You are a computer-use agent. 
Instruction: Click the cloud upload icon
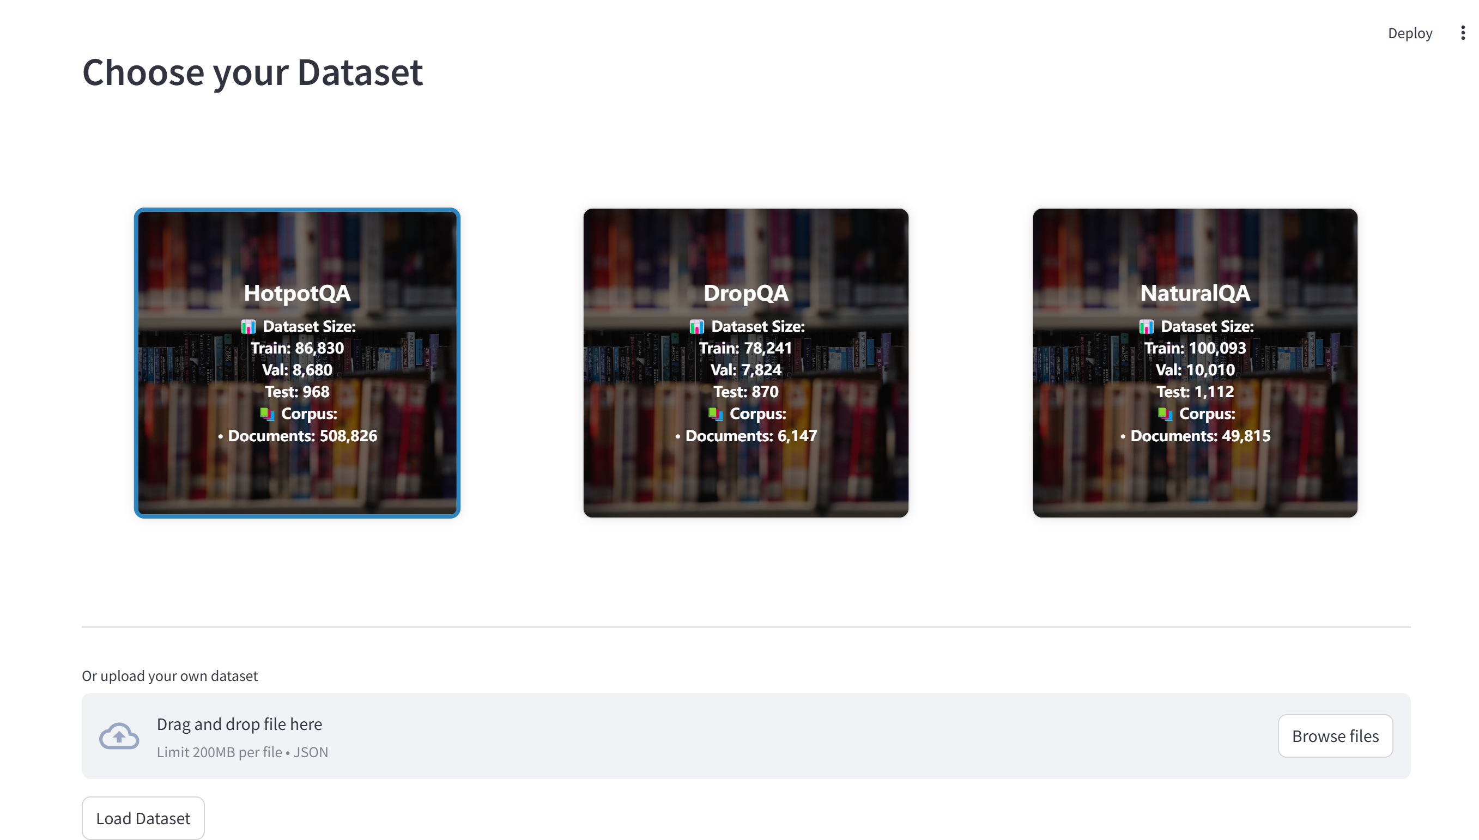(x=120, y=735)
